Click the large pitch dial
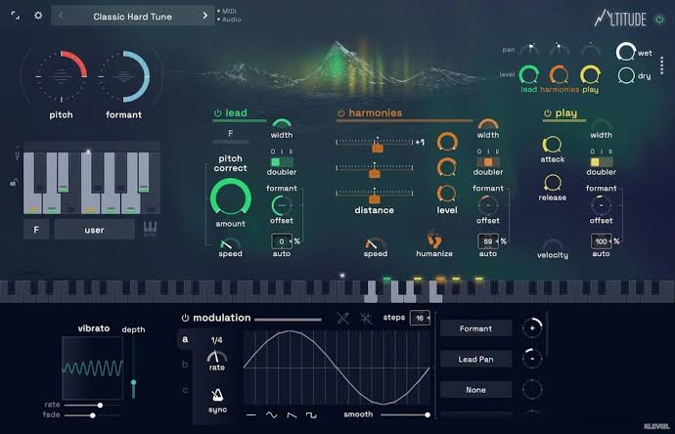This screenshot has height=434, width=675. (61, 76)
